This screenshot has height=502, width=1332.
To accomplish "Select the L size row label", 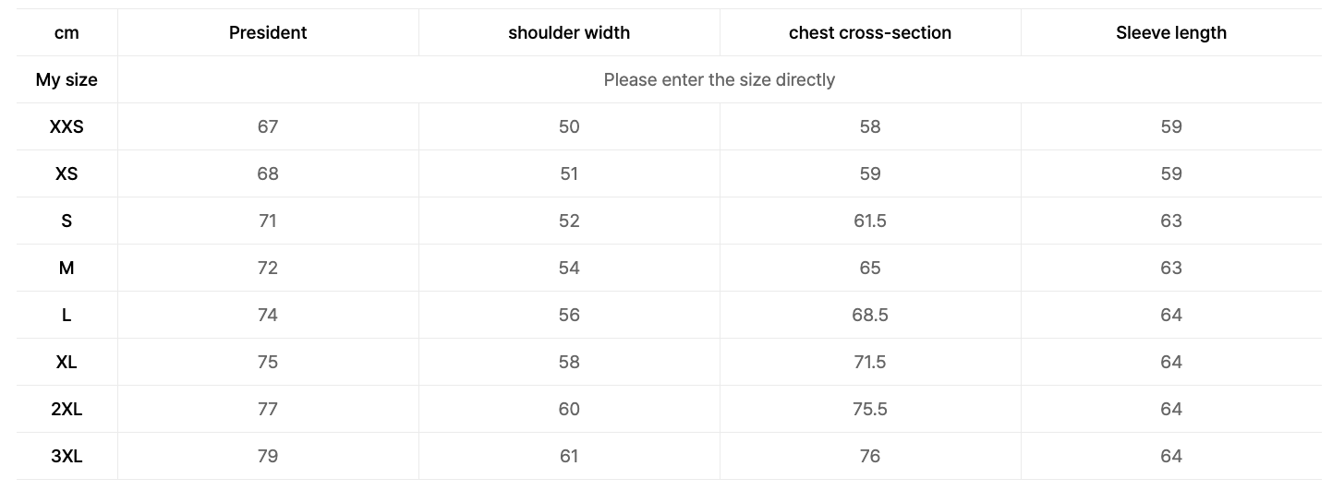I will click(x=67, y=316).
